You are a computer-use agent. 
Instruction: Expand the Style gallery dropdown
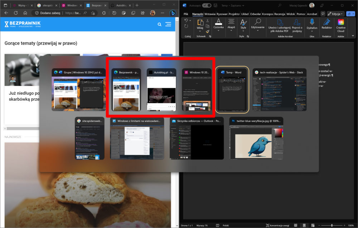click(x=243, y=25)
